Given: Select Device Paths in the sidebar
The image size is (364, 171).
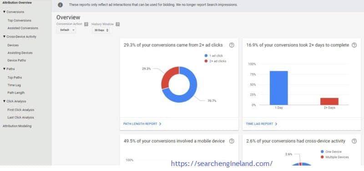Looking at the screenshot, I should [17, 61].
